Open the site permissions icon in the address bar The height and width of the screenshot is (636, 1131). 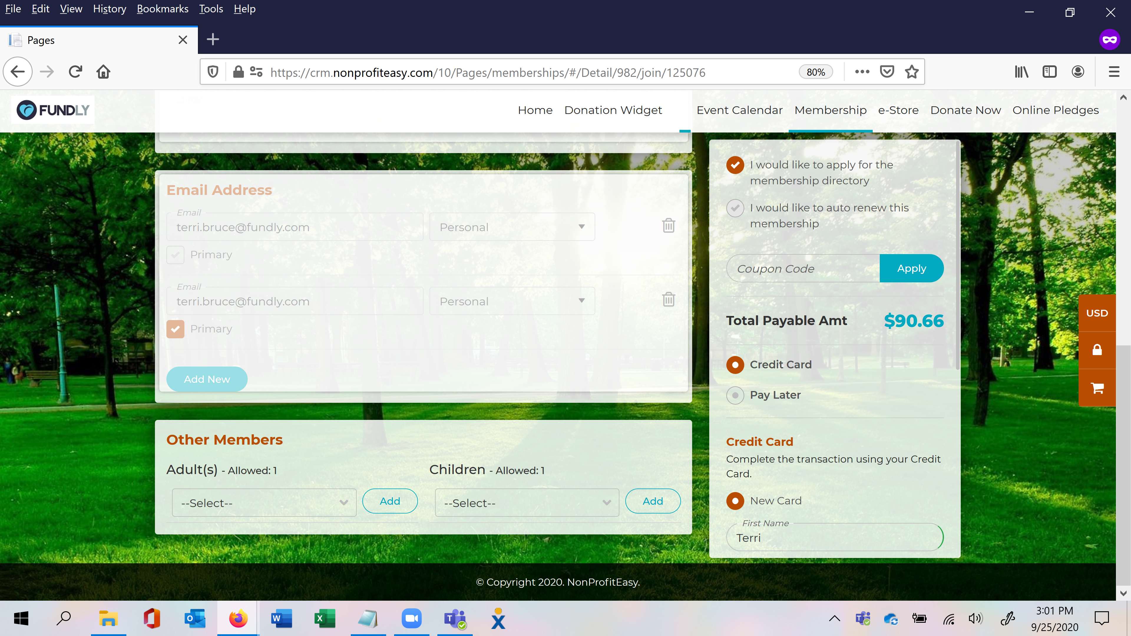256,72
